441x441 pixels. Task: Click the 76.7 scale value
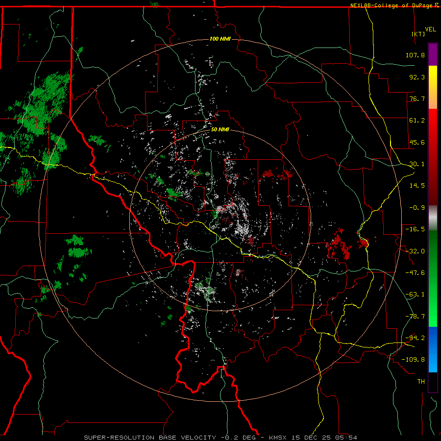[417, 98]
